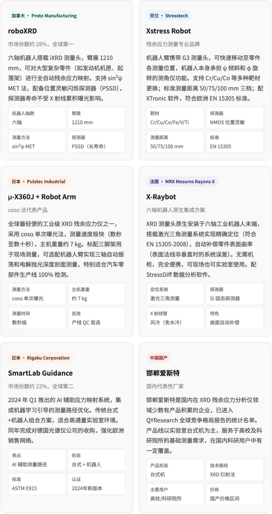Viewport: 272px width, 514px height.
Task: Click the NMOS 位置灵敏 detector value
Action: click(227, 122)
